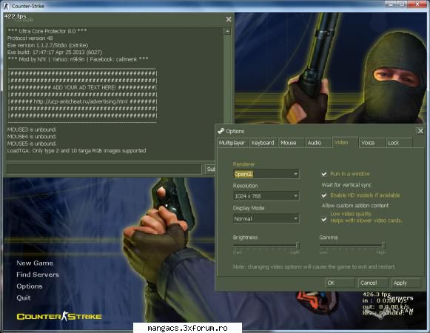Toggle Low video quality checkbox
This screenshot has height=333, width=430.
click(324, 220)
